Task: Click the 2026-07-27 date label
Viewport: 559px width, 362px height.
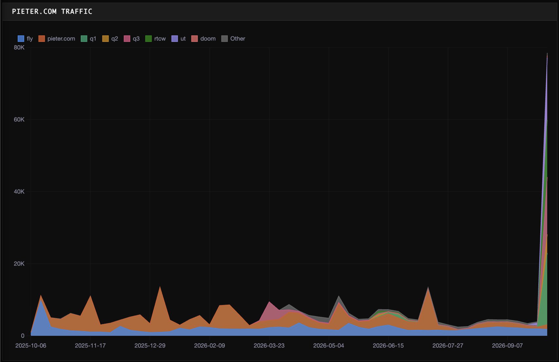Action: click(x=448, y=346)
